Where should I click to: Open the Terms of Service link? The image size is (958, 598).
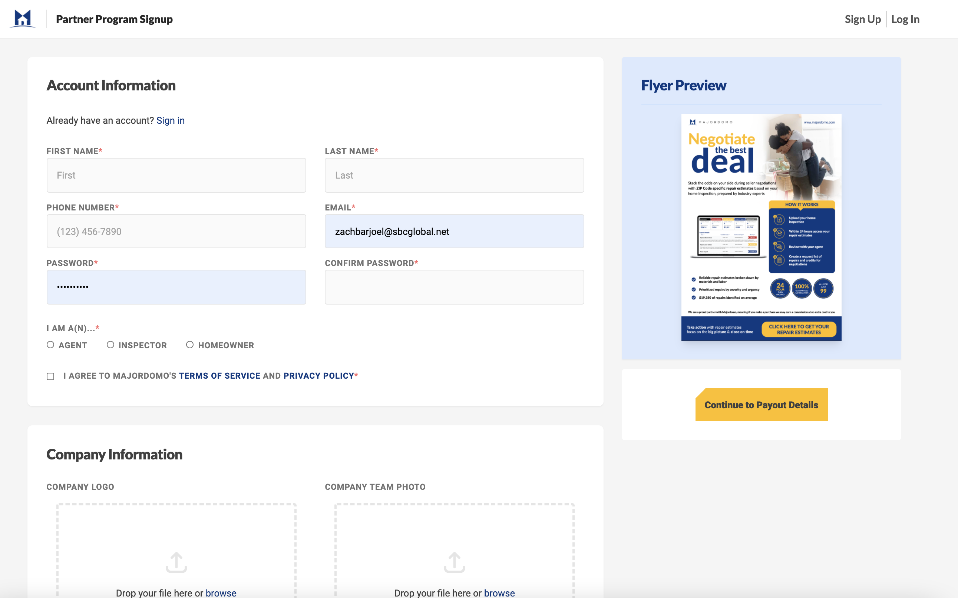pyautogui.click(x=219, y=376)
